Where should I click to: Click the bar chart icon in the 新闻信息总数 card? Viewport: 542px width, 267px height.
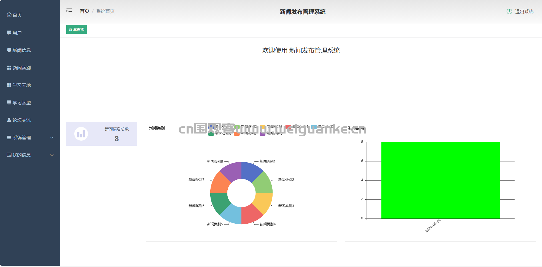(81, 134)
